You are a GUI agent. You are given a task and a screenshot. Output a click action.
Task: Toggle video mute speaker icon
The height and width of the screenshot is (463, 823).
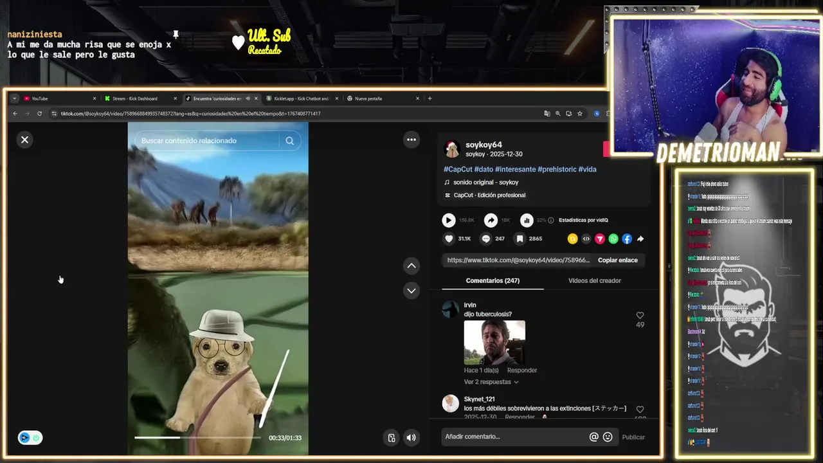click(411, 438)
